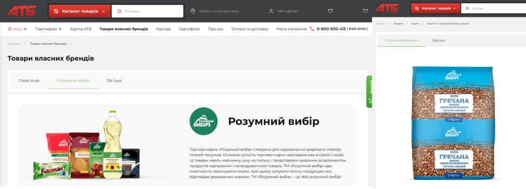
Task: Click Головна breadcrumb on the right page
Action: (381, 24)
